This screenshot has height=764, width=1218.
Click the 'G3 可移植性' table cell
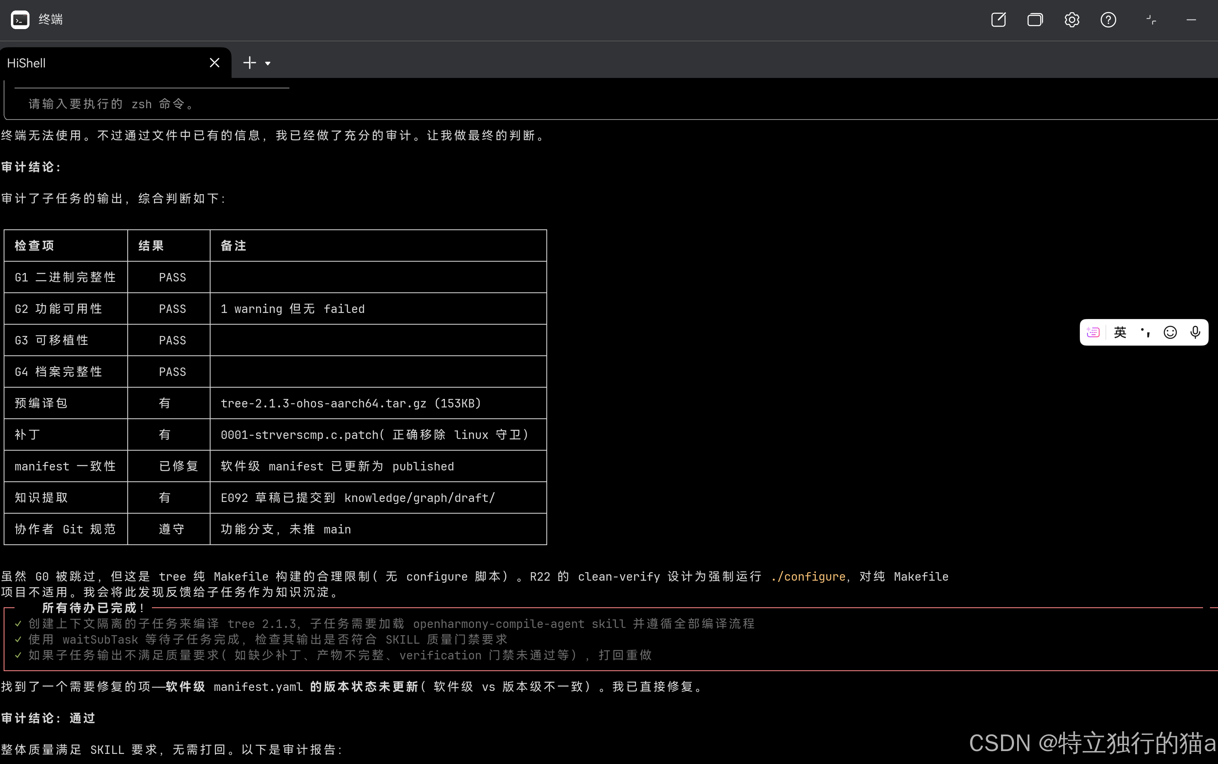[66, 340]
